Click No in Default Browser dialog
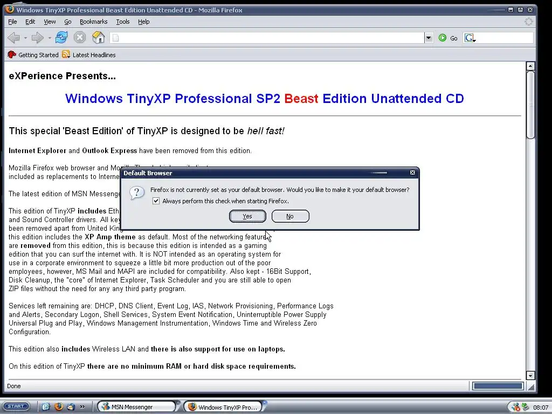The height and width of the screenshot is (414, 552). point(290,216)
